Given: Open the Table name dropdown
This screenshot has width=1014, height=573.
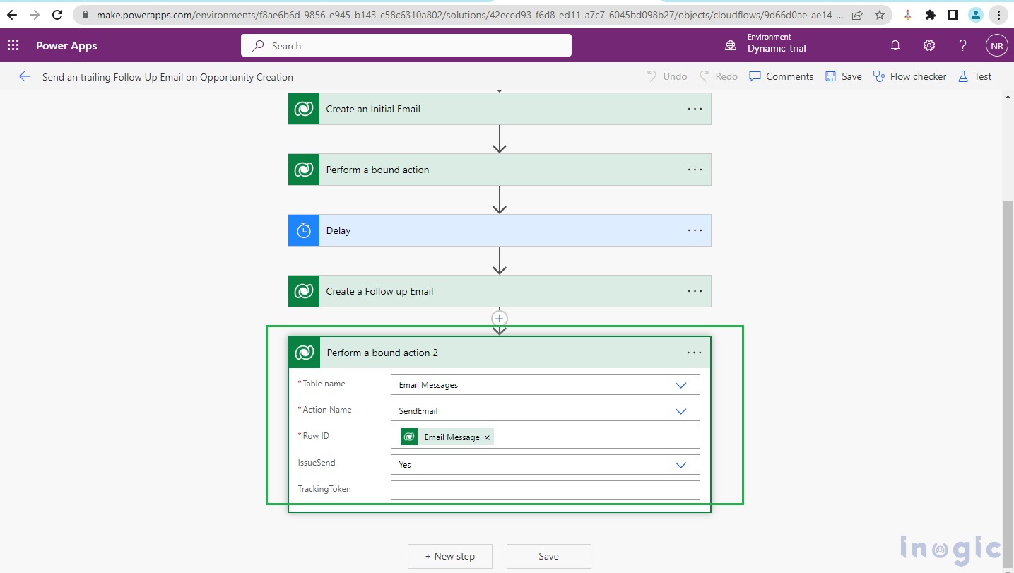Looking at the screenshot, I should 680,384.
